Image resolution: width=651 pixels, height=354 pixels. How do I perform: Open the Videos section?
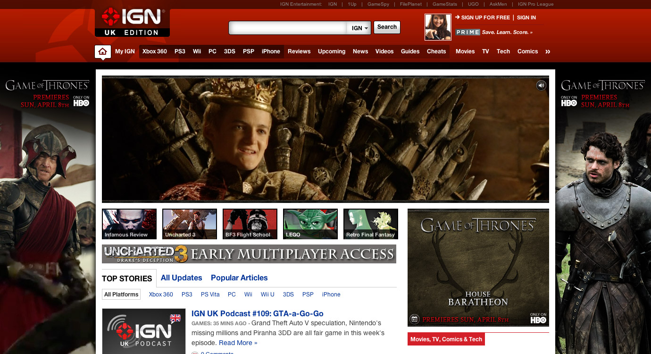[x=384, y=51]
